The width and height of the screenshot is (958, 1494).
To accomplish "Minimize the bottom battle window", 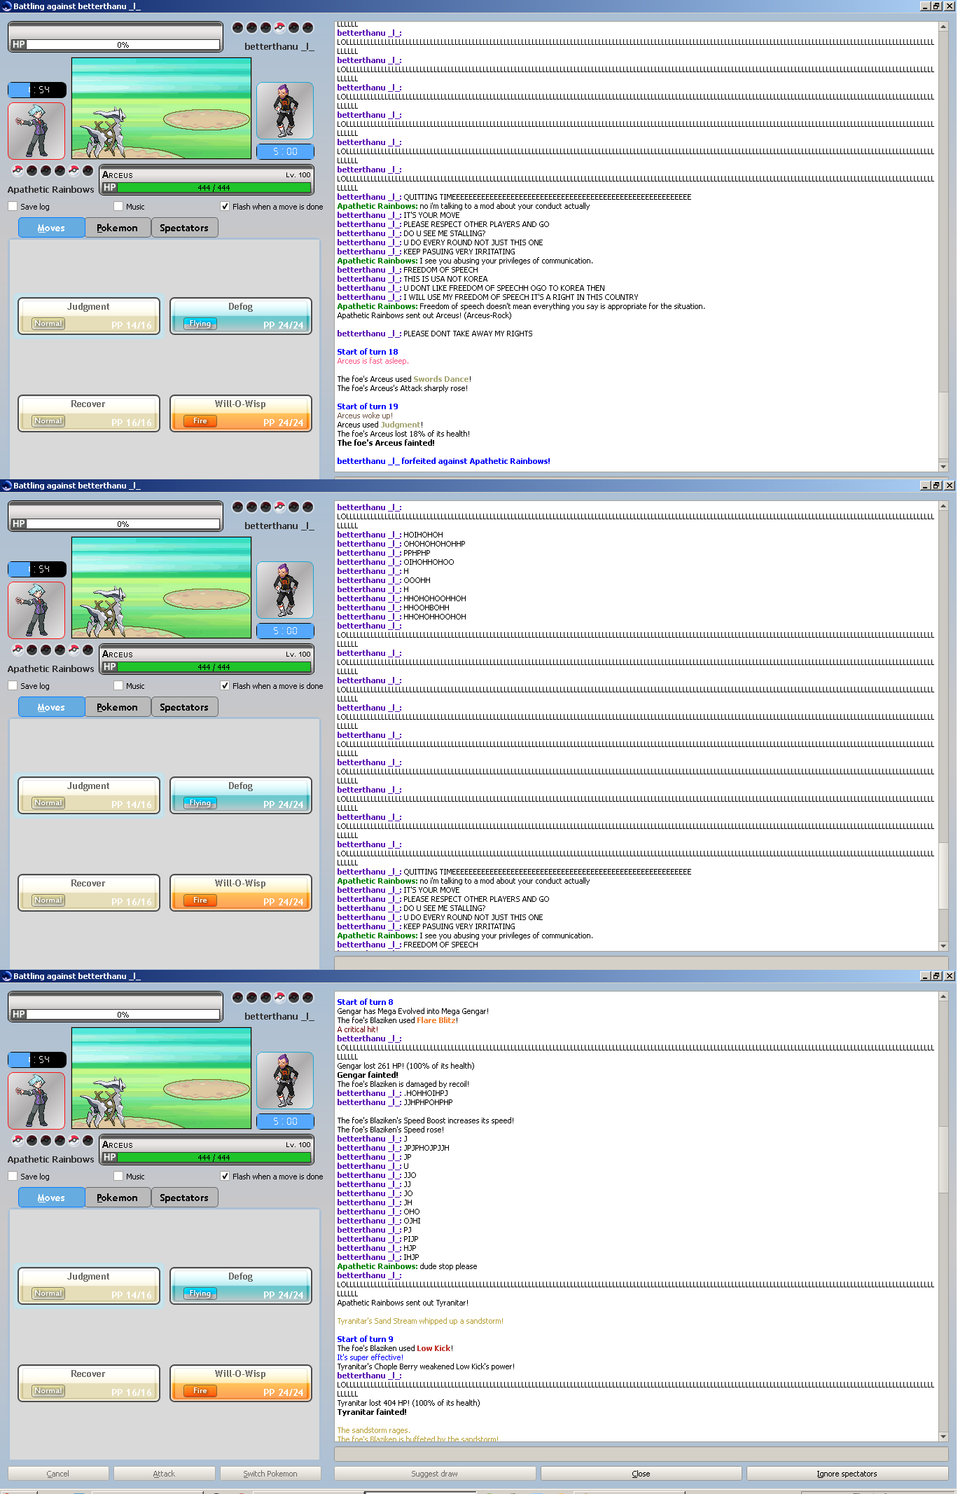I will click(924, 976).
